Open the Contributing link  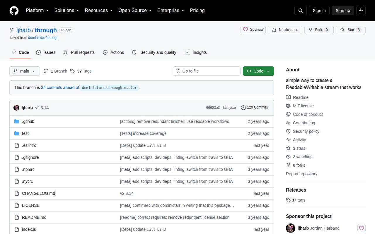tap(301, 123)
